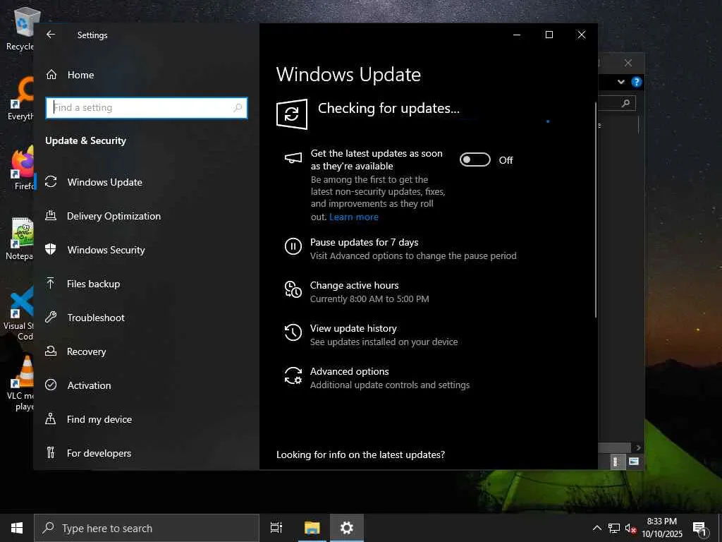This screenshot has height=542, width=722.
Task: Click the network tray icon
Action: click(614, 528)
